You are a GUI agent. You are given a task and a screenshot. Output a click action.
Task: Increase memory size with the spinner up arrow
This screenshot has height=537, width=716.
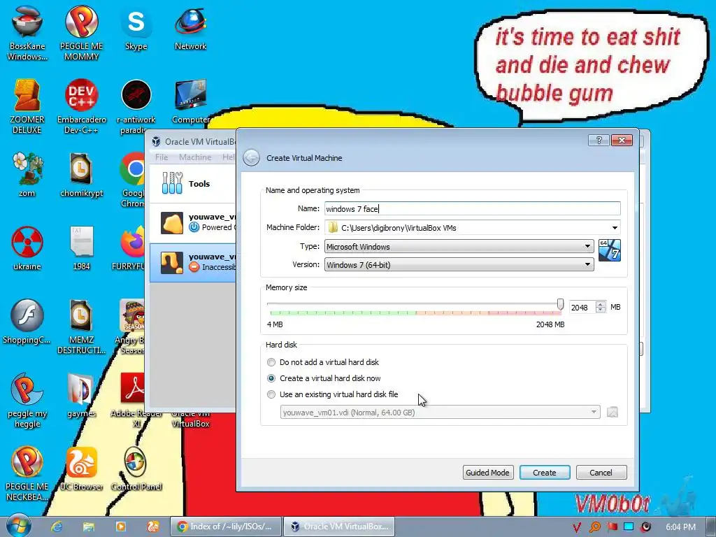[x=601, y=304]
